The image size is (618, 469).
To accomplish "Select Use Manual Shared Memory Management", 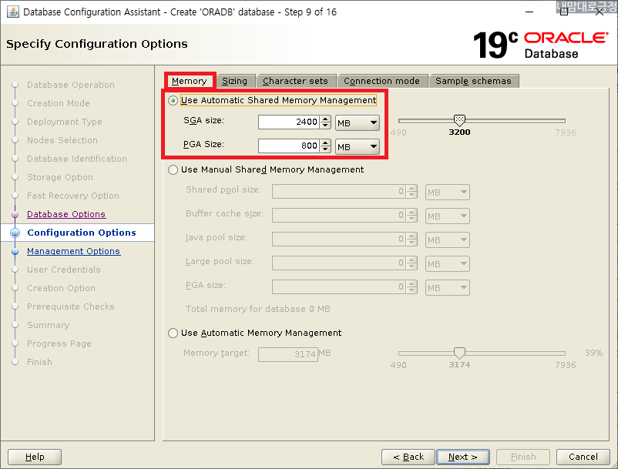I will coord(173,169).
